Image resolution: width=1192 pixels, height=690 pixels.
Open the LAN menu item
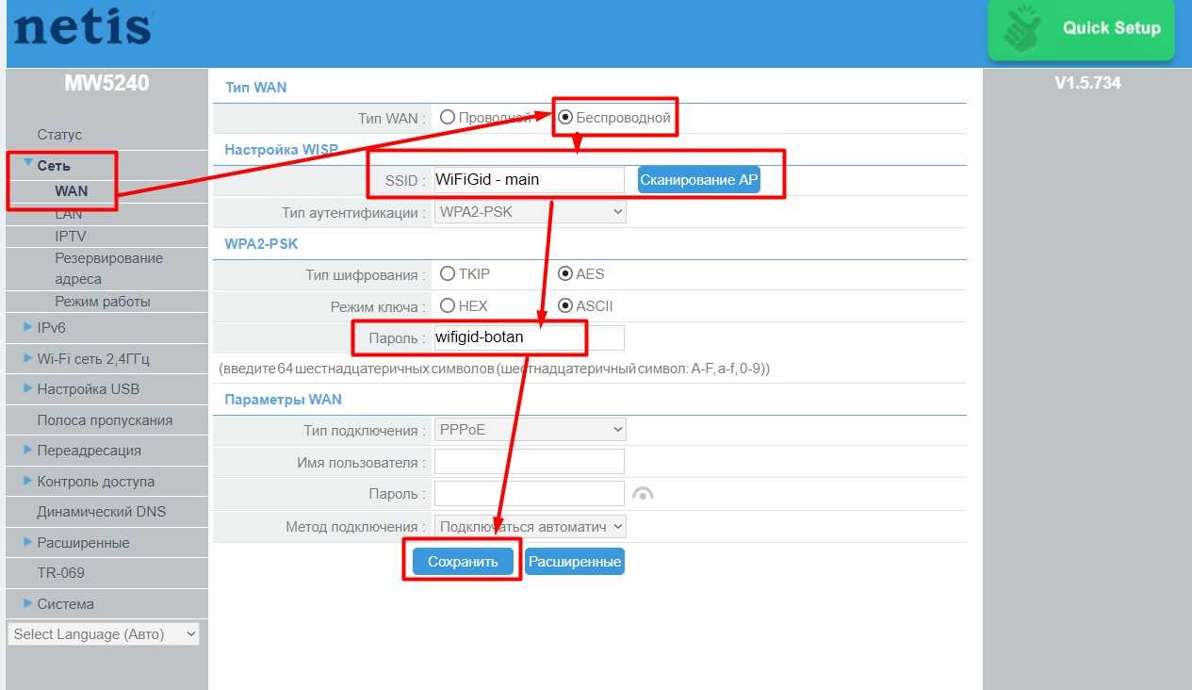pyautogui.click(x=69, y=214)
